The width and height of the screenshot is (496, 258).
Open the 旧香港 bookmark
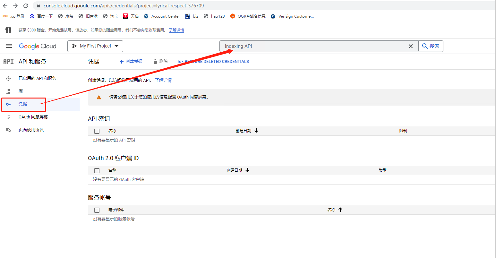tap(88, 16)
